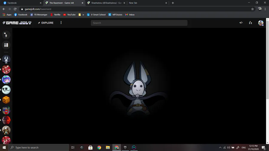269x151 pixels.
Task: Open File Explorer from the taskbar
Action: point(108,147)
